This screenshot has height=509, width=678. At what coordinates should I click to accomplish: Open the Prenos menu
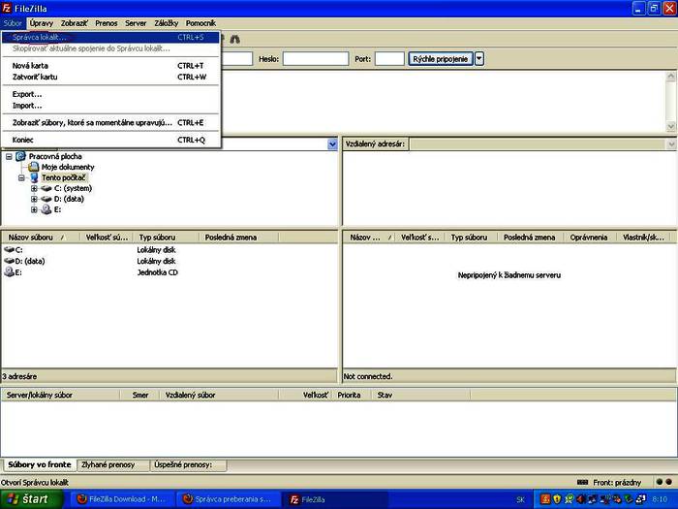click(x=107, y=23)
